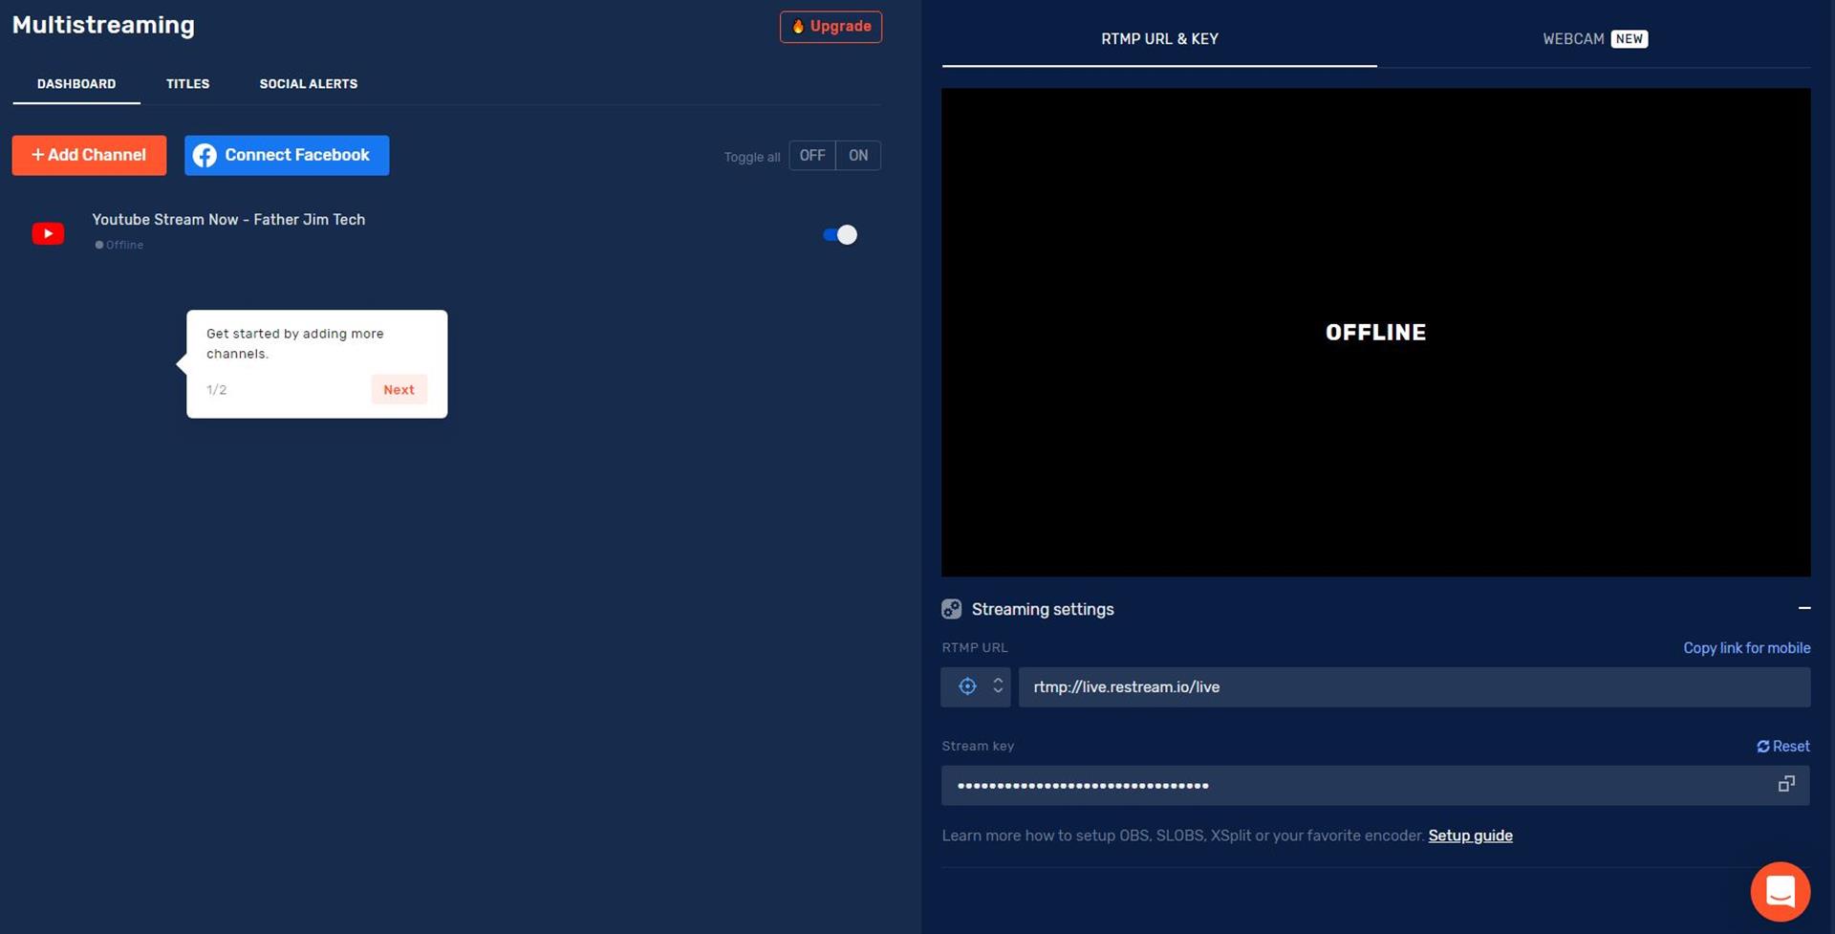Click the offline video preview area
The width and height of the screenshot is (1835, 934).
[1375, 332]
